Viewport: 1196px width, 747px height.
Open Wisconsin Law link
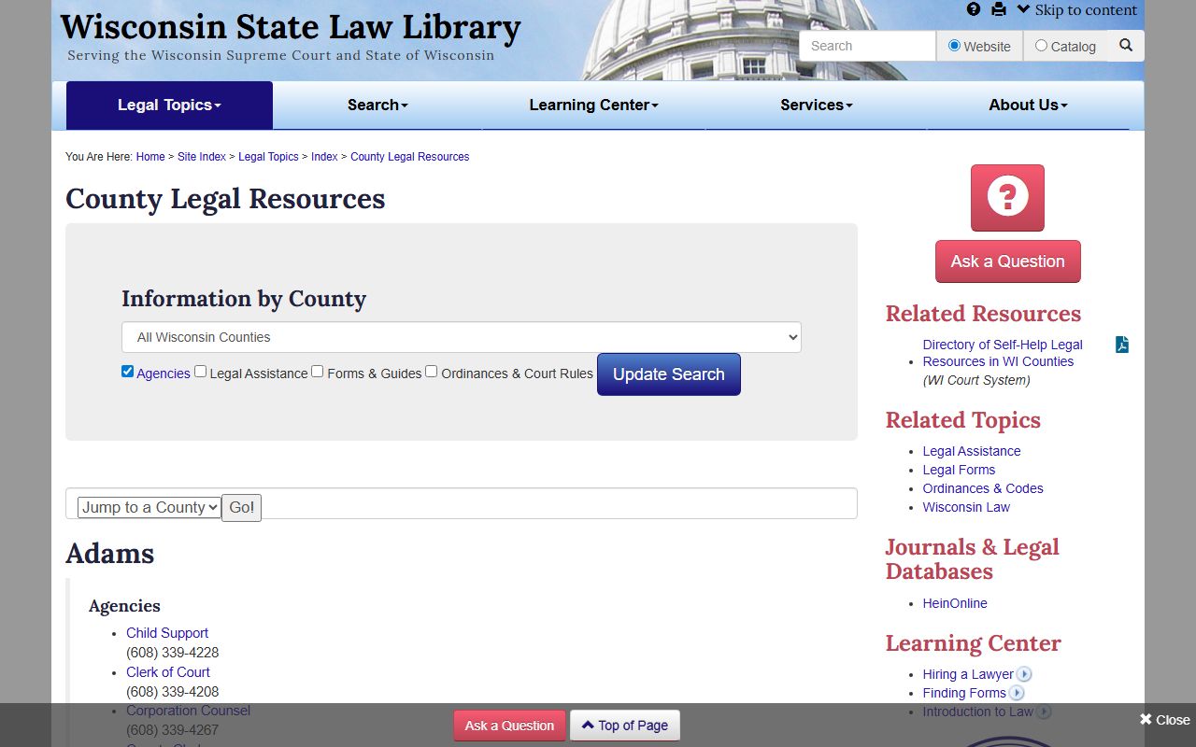[x=966, y=507]
